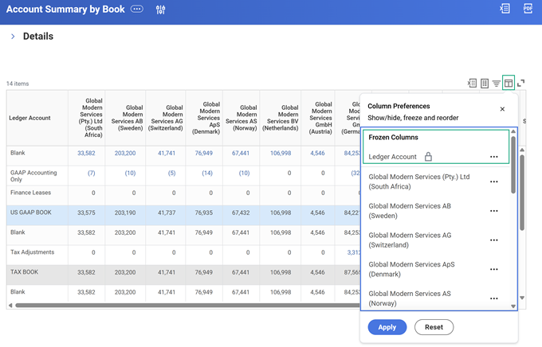Open options for Norway column
Viewport: 542px width, 347px height.
494,298
